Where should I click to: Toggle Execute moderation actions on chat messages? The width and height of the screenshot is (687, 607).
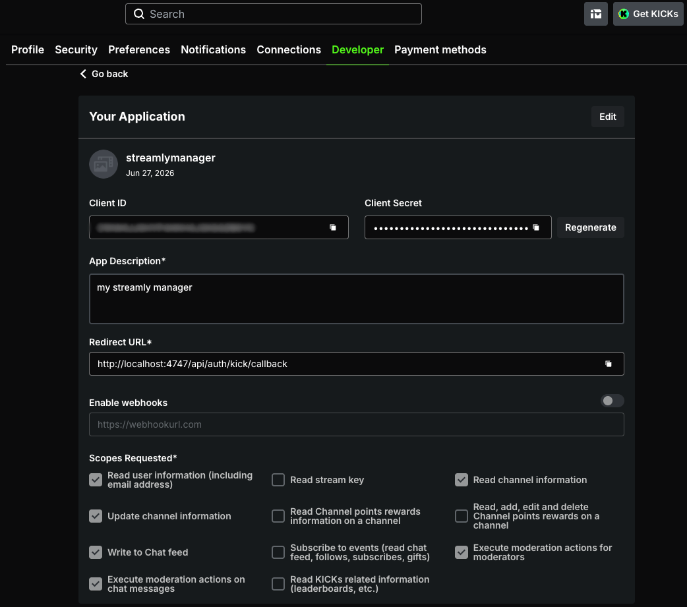(x=96, y=584)
